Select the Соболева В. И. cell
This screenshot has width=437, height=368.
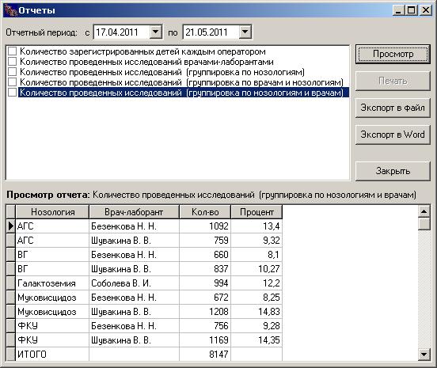[x=134, y=283]
